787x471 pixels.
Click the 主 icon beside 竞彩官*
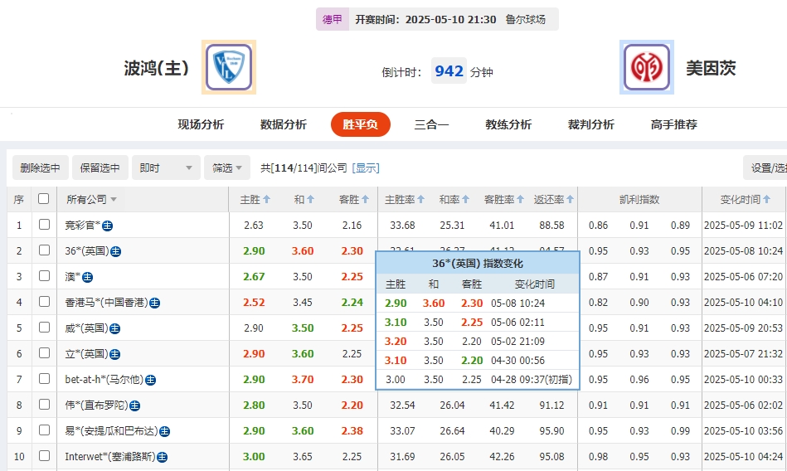108,226
